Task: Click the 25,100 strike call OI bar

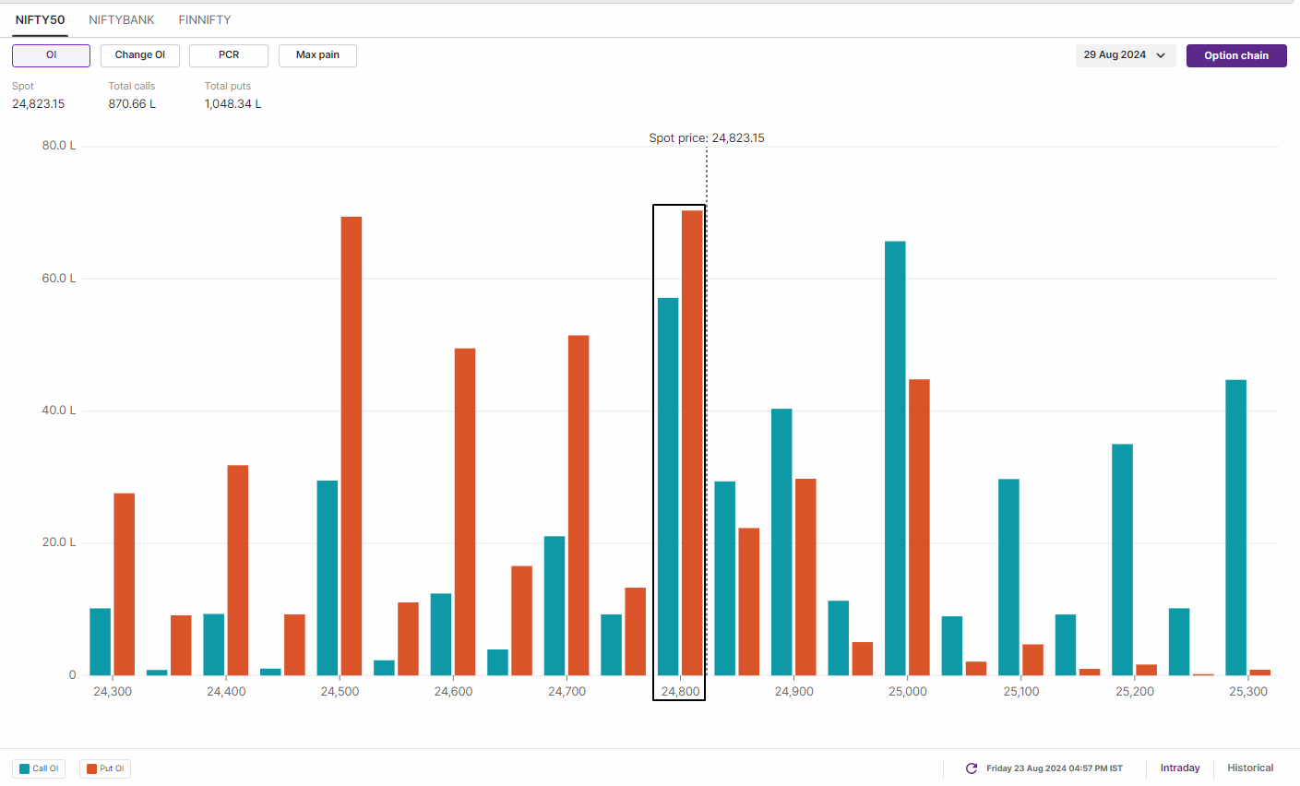Action: (1008, 577)
